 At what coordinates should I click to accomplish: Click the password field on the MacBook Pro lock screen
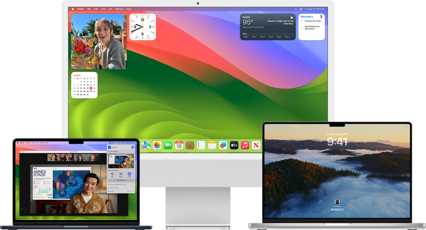coord(337,209)
